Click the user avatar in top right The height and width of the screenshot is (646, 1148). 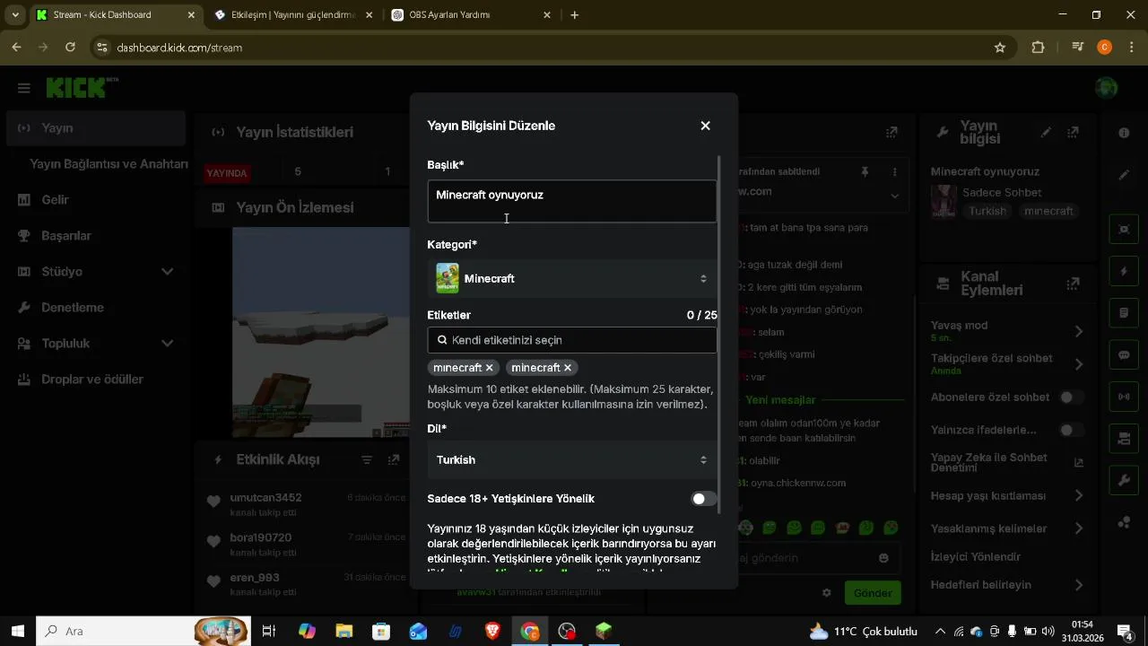1107,88
